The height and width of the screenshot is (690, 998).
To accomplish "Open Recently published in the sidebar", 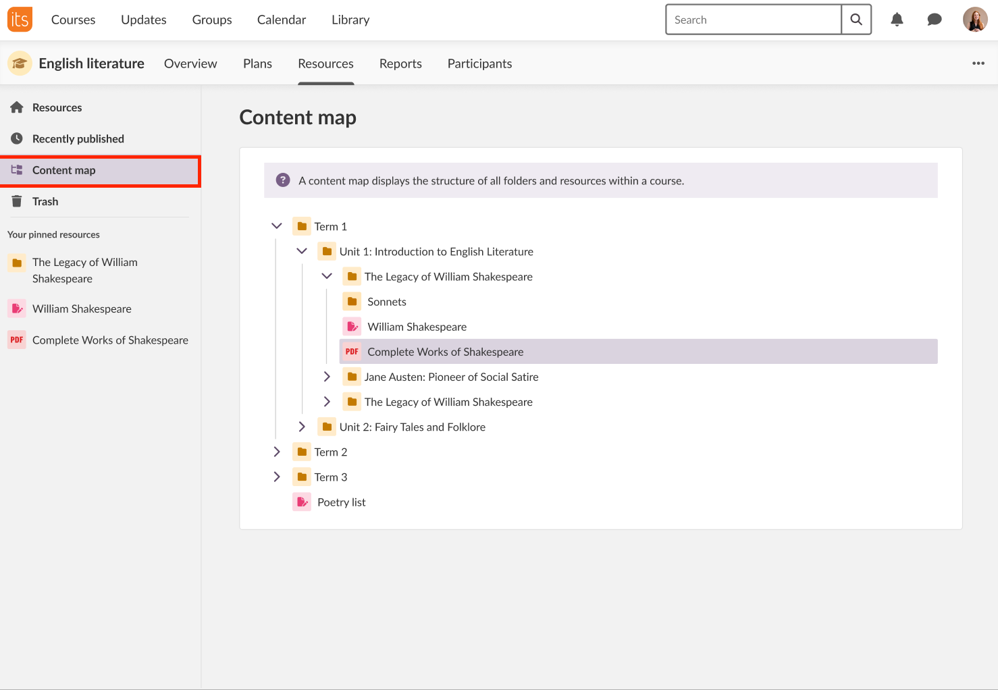I will (78, 138).
